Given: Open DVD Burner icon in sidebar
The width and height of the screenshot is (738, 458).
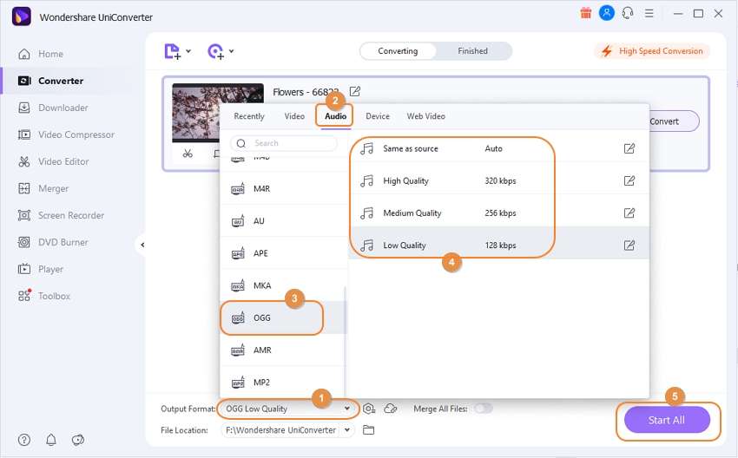Looking at the screenshot, I should 24,242.
